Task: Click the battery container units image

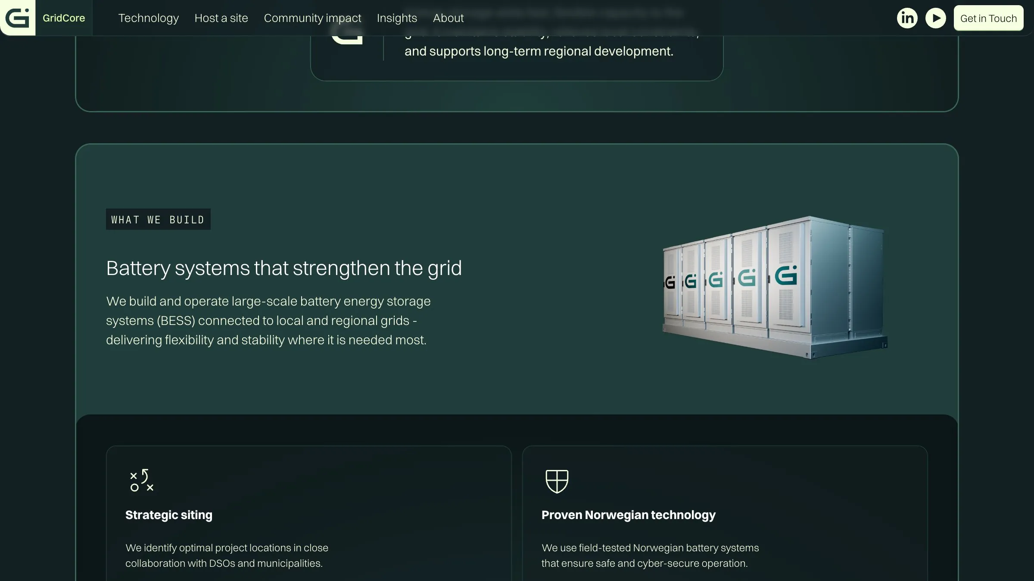Action: [x=775, y=287]
